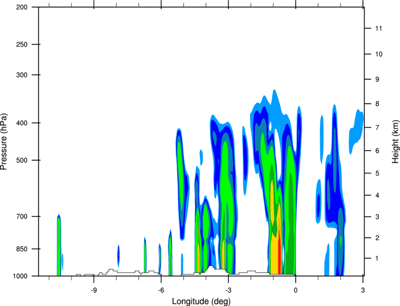Select the 250 pressure tick label
This screenshot has width=400, height=306.
pos(22,44)
